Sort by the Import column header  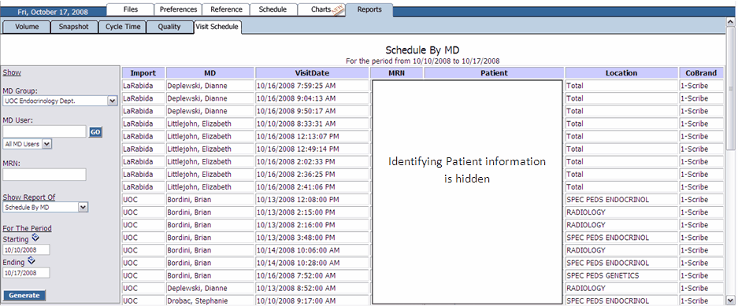(x=143, y=73)
